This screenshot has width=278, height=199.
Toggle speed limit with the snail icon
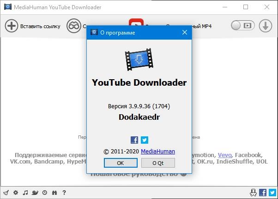pyautogui.click(x=35, y=193)
